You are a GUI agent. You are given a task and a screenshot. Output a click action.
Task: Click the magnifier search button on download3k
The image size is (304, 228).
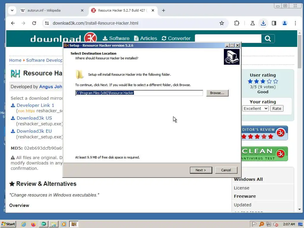268,38
